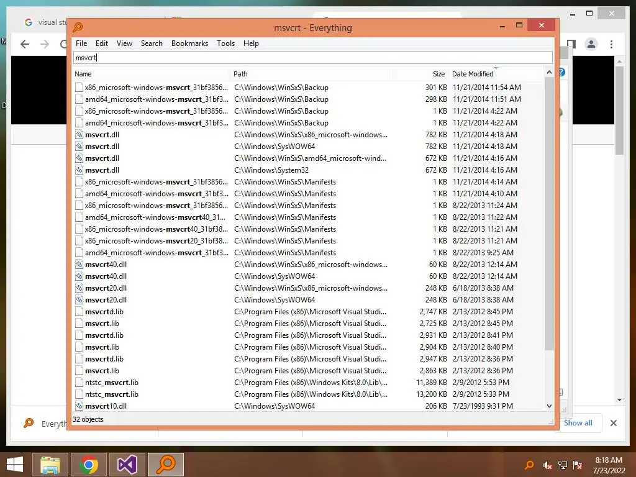Click scroll up arrow of results list
The height and width of the screenshot is (477, 636).
(549, 72)
